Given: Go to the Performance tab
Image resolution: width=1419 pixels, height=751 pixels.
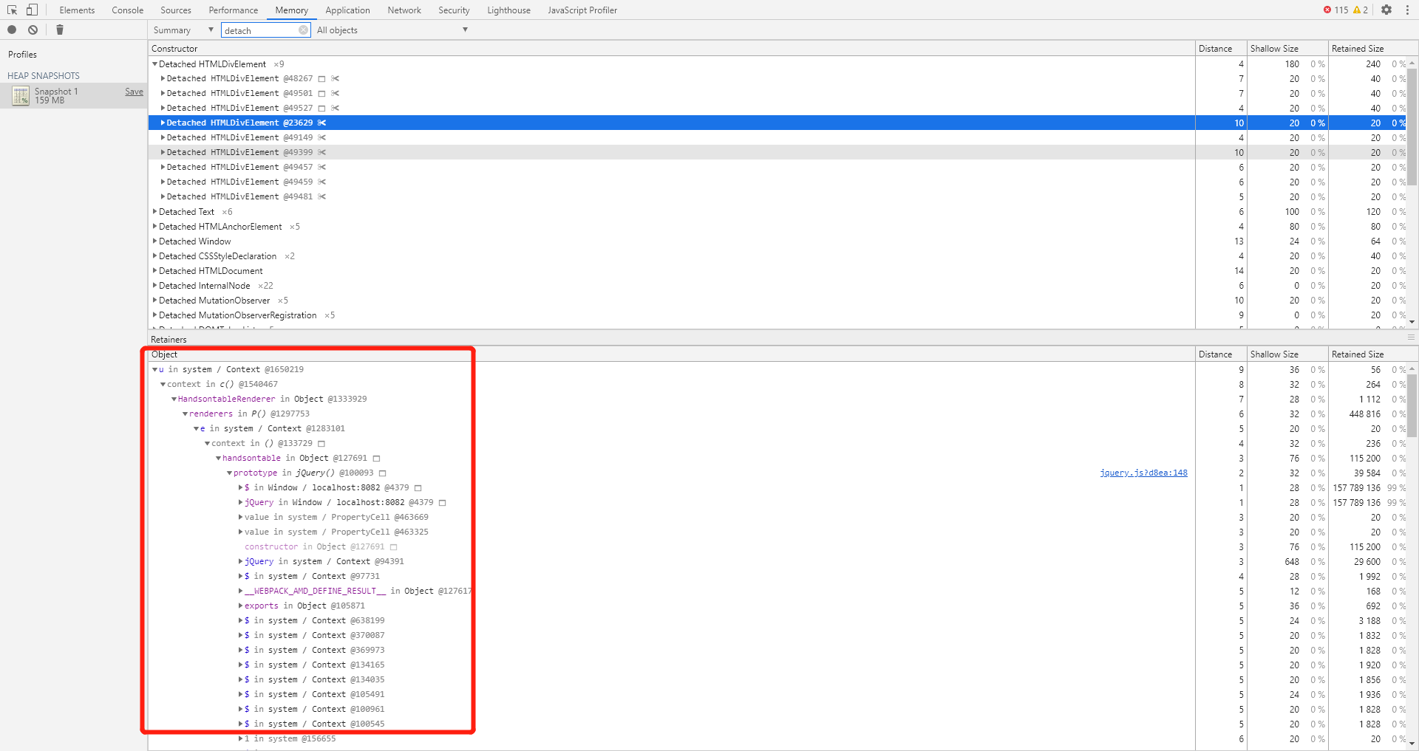Looking at the screenshot, I should pyautogui.click(x=234, y=10).
